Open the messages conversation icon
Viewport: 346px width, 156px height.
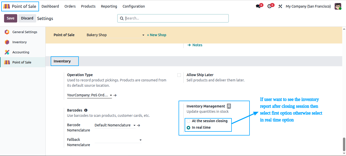click(x=258, y=6)
